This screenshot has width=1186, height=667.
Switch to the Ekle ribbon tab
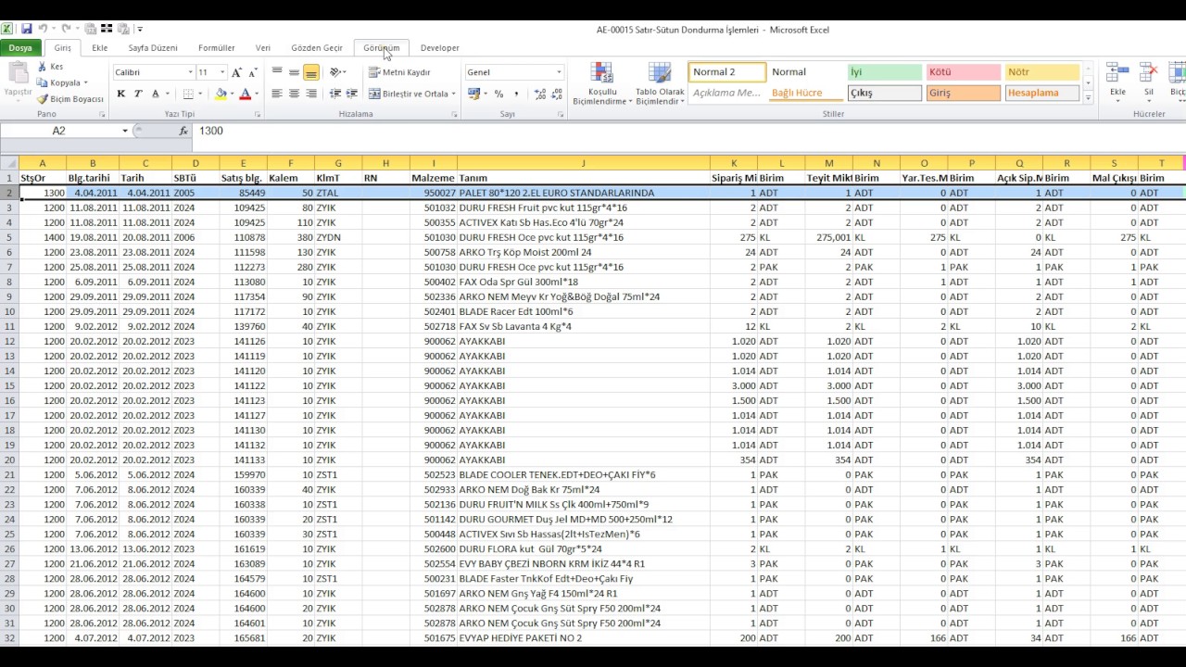(99, 48)
